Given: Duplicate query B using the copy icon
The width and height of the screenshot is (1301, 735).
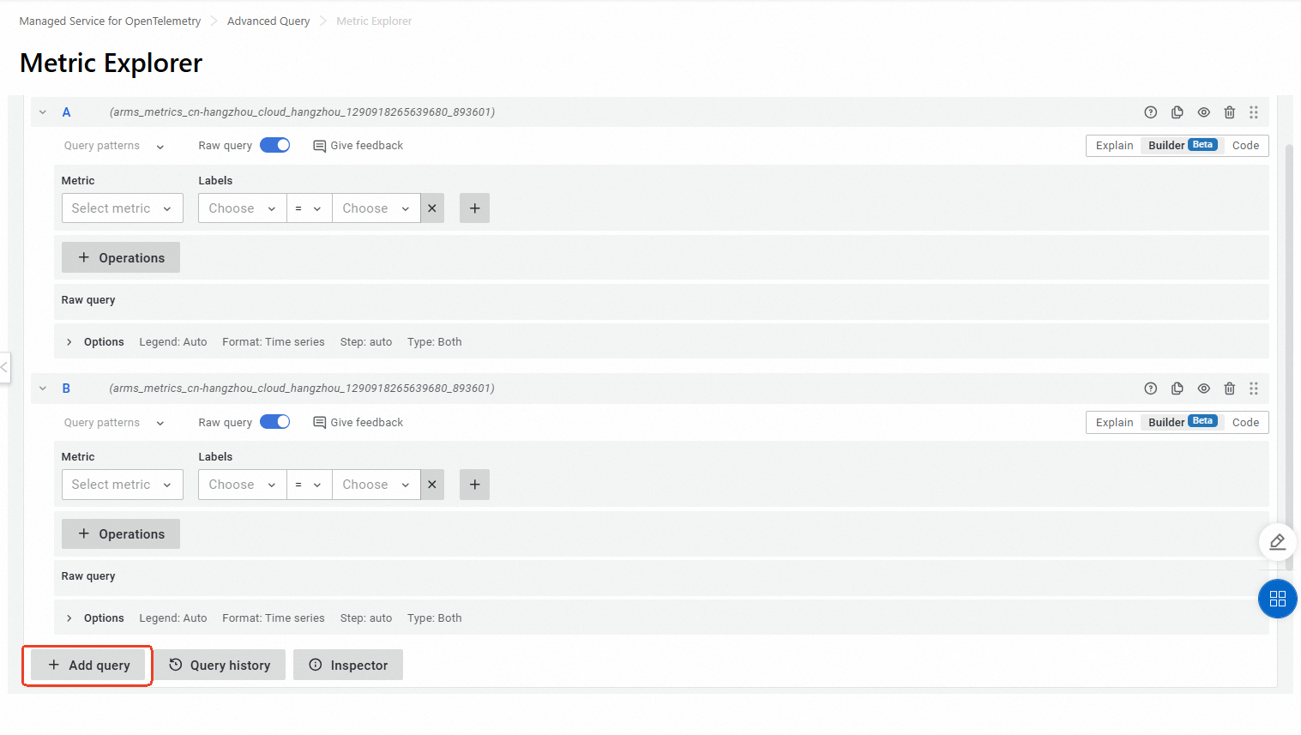Looking at the screenshot, I should coord(1177,388).
